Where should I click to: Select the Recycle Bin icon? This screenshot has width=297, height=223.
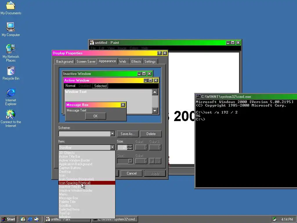11,73
